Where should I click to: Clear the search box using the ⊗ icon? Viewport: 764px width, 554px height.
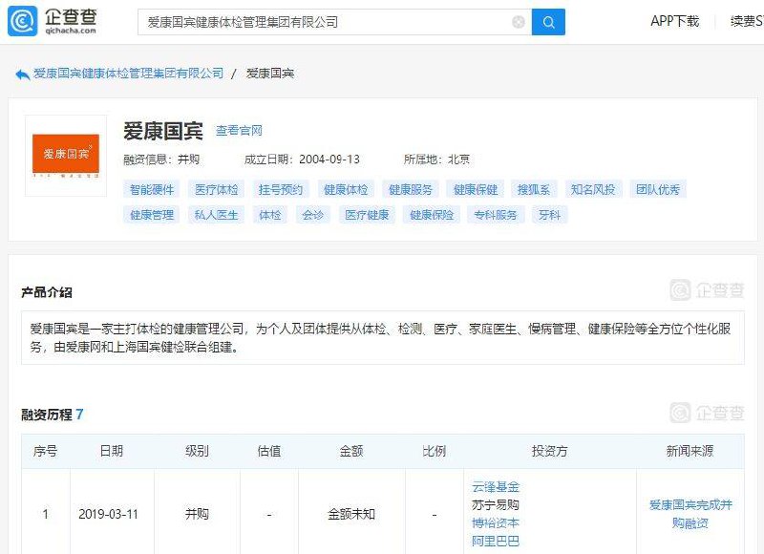point(517,21)
